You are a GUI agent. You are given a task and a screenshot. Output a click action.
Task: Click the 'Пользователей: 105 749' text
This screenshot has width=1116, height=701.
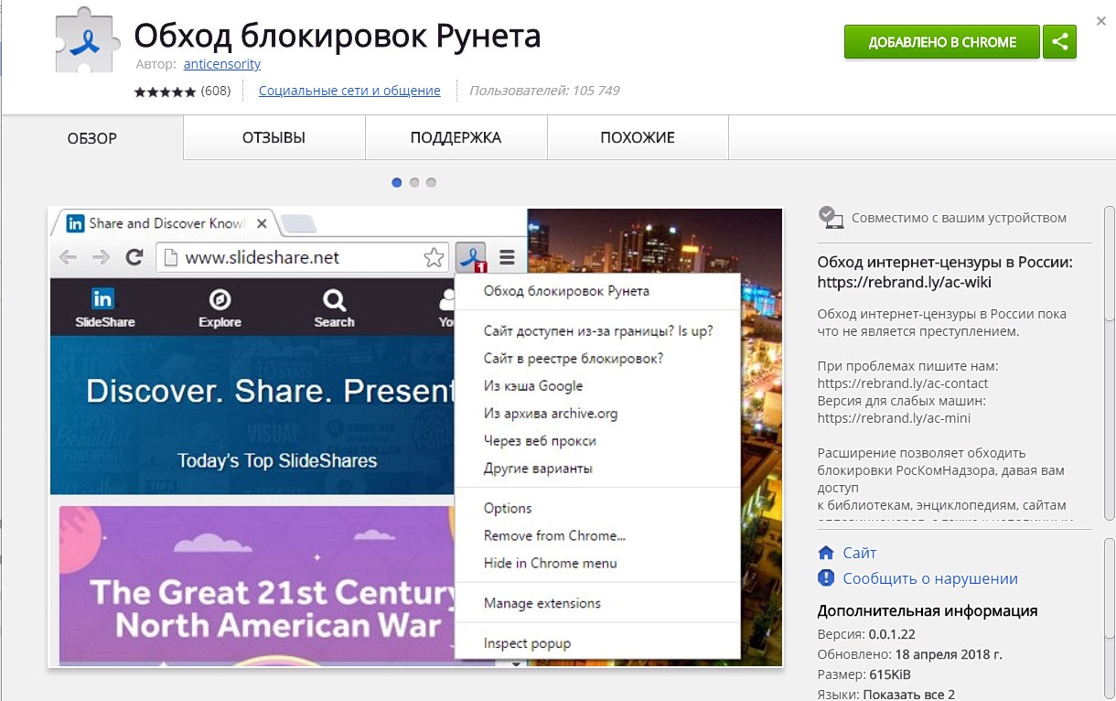click(544, 91)
